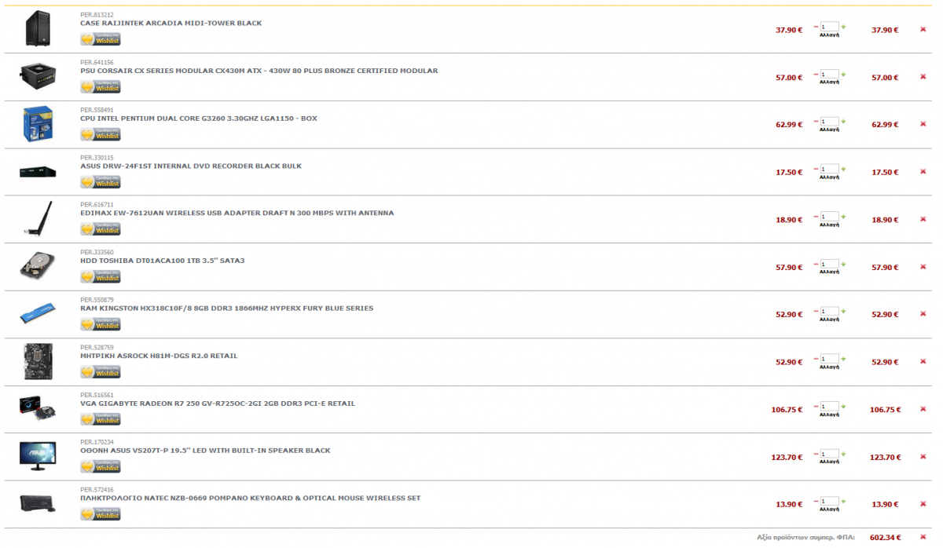
Task: Increase quantity of Toshiba 1TB HDD
Action: pos(843,264)
